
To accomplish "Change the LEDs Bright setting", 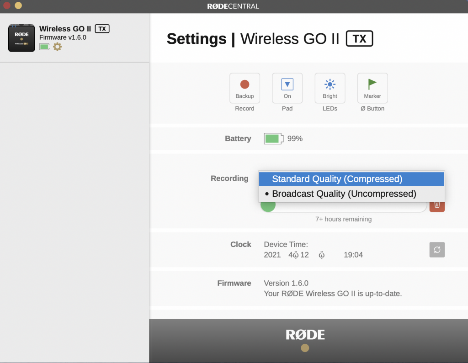I will click(330, 88).
